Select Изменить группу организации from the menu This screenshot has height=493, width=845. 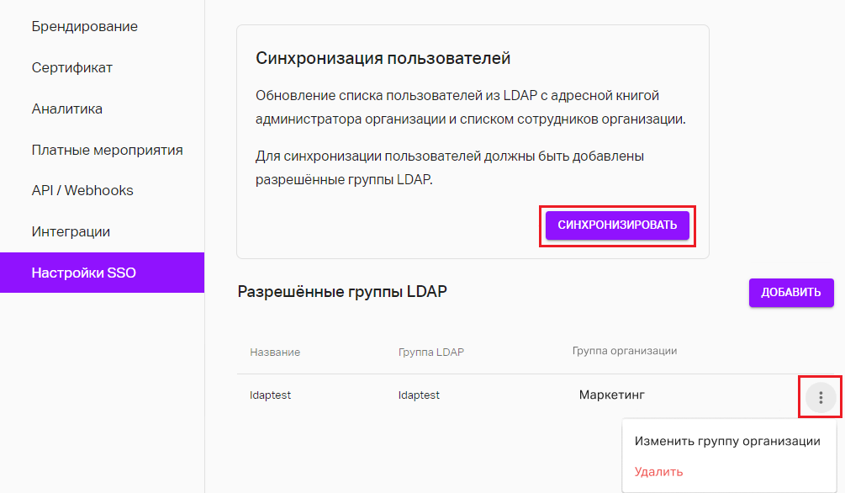click(727, 441)
